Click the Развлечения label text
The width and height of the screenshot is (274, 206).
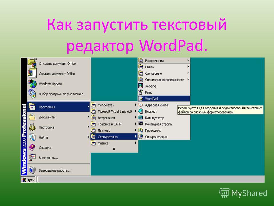click(154, 61)
